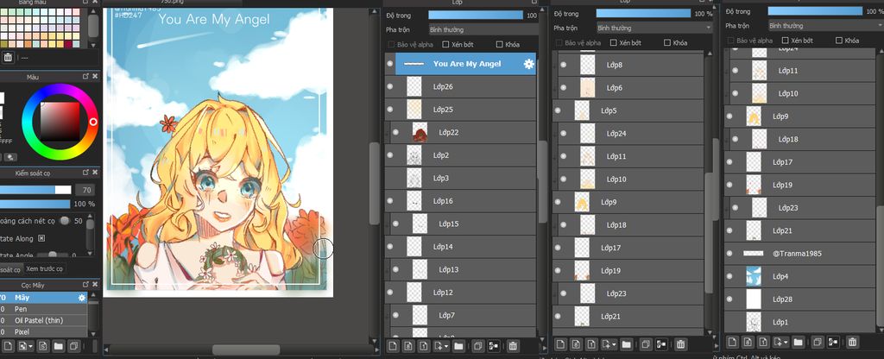Add a new layer in the right layer panel

coord(732,342)
